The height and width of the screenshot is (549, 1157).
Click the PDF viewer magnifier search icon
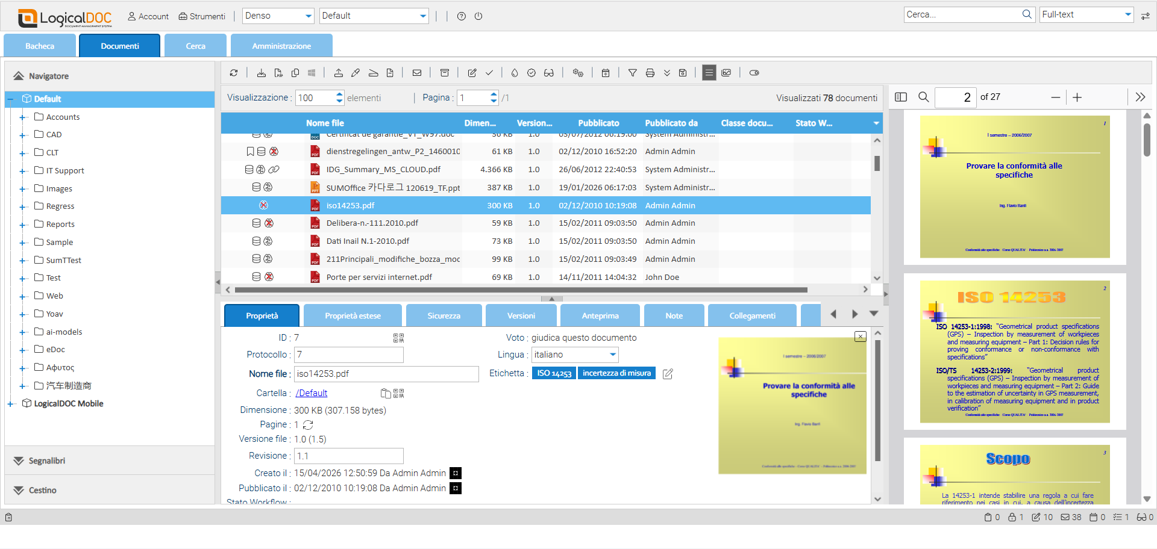[923, 97]
